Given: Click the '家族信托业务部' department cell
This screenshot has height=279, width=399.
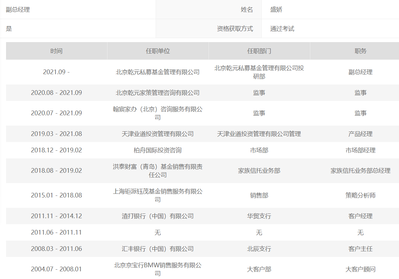Looking at the screenshot, I should [x=259, y=171].
